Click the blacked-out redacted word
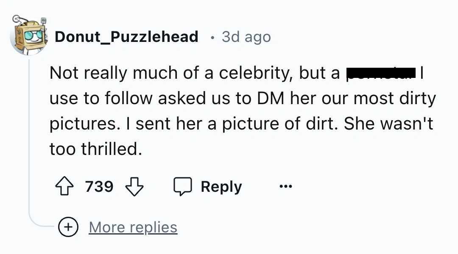The width and height of the screenshot is (458, 254). pos(380,73)
